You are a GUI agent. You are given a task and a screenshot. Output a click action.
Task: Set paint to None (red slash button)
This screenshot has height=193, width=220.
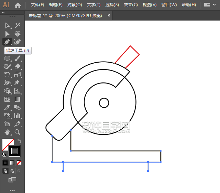click(x=19, y=163)
